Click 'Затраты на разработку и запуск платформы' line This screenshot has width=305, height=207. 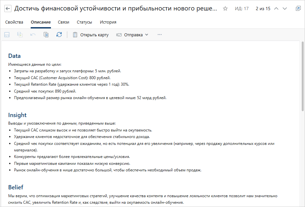[x=68, y=71]
